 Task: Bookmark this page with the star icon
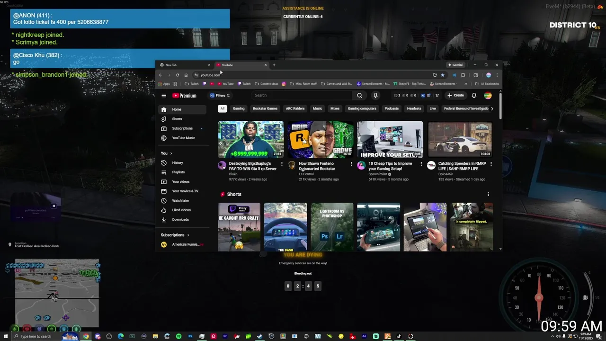(x=443, y=75)
